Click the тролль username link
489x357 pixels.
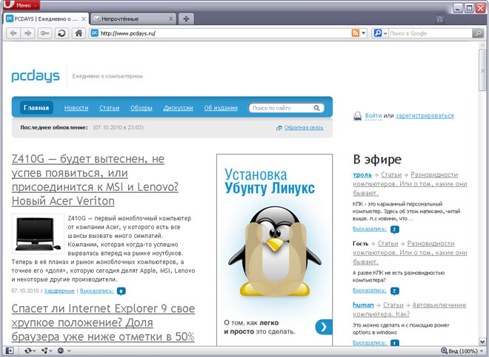pyautogui.click(x=362, y=174)
